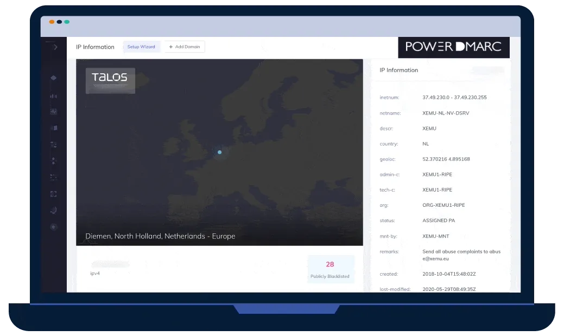Select the admin-c value XEMU1-RIPE

pos(437,174)
